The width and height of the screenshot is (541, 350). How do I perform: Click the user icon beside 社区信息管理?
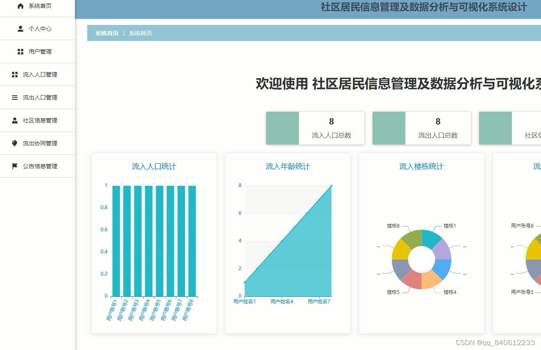15,120
